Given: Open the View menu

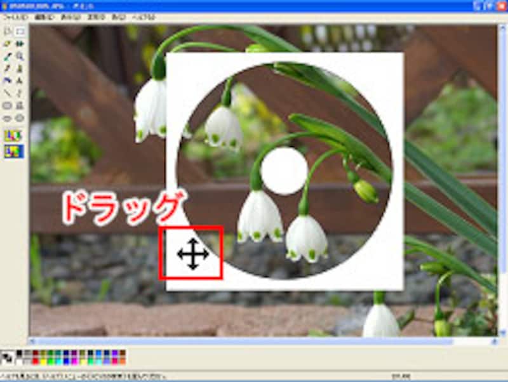Looking at the screenshot, I should 70,17.
